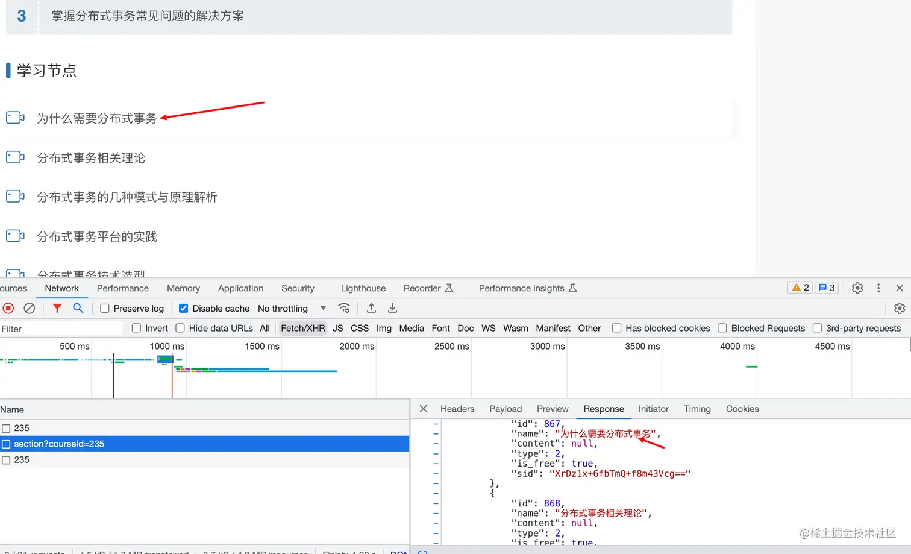911x554 pixels.
Task: Check Blocked Requests option
Action: coord(722,328)
